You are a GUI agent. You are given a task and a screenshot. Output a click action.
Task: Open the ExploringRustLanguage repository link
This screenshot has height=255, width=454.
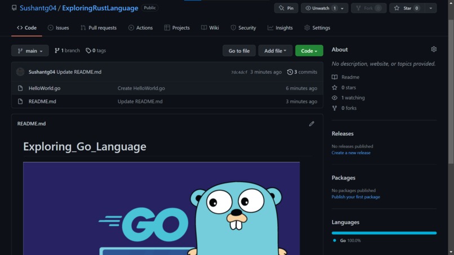click(100, 8)
